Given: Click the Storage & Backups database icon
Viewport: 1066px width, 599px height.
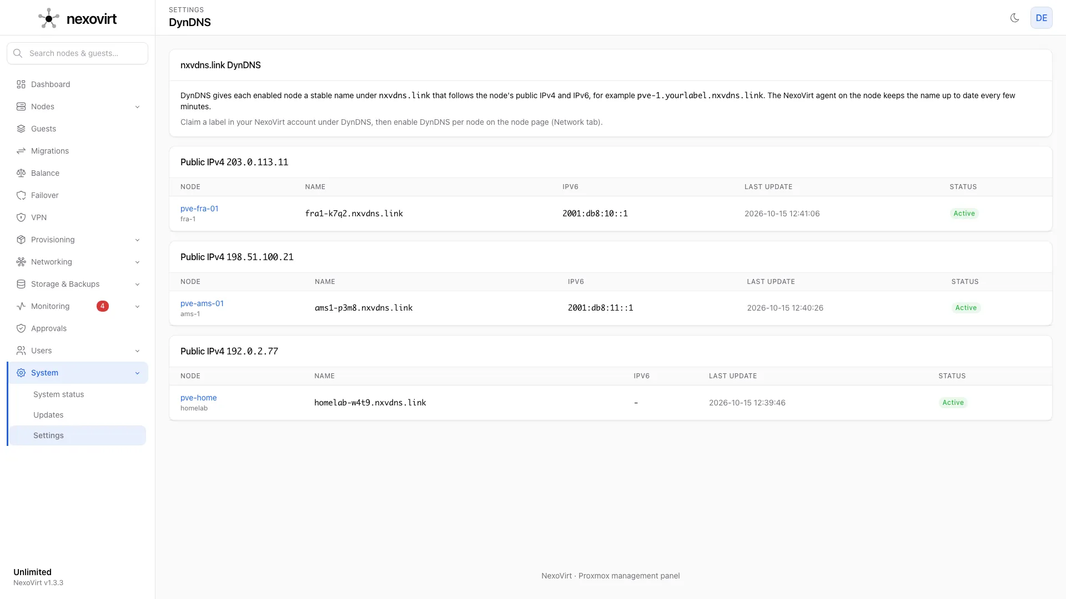Looking at the screenshot, I should [21, 284].
